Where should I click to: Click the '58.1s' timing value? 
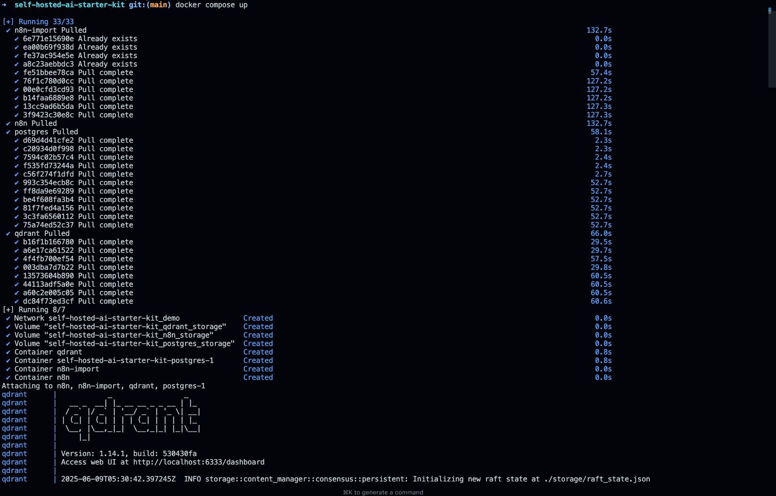click(x=601, y=132)
